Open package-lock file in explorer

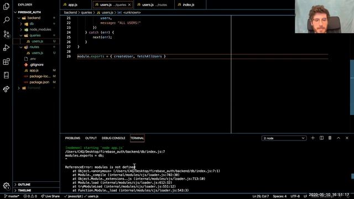coord(40,76)
